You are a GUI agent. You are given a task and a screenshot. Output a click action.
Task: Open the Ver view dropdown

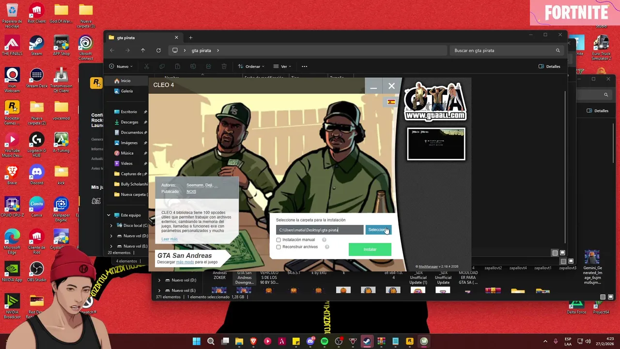282,66
